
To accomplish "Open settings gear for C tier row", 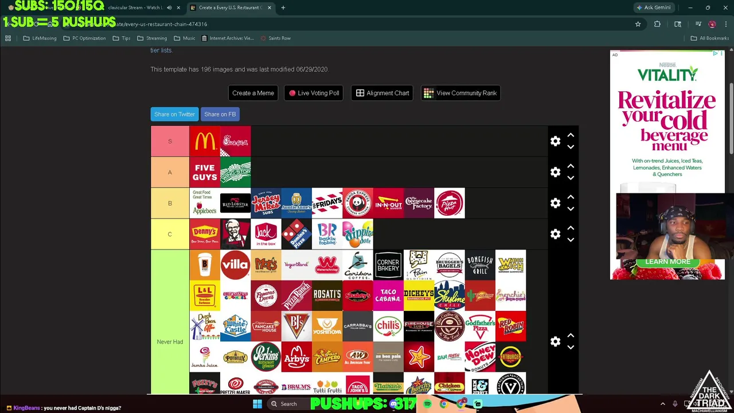I will coord(555,234).
